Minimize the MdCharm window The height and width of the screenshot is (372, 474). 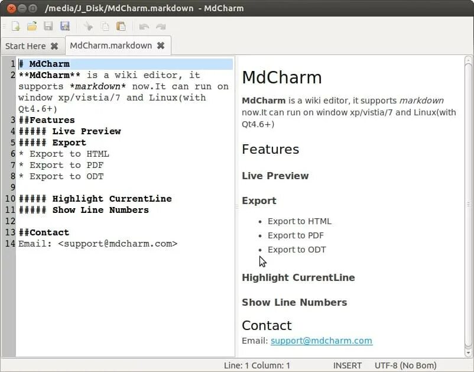point(22,8)
